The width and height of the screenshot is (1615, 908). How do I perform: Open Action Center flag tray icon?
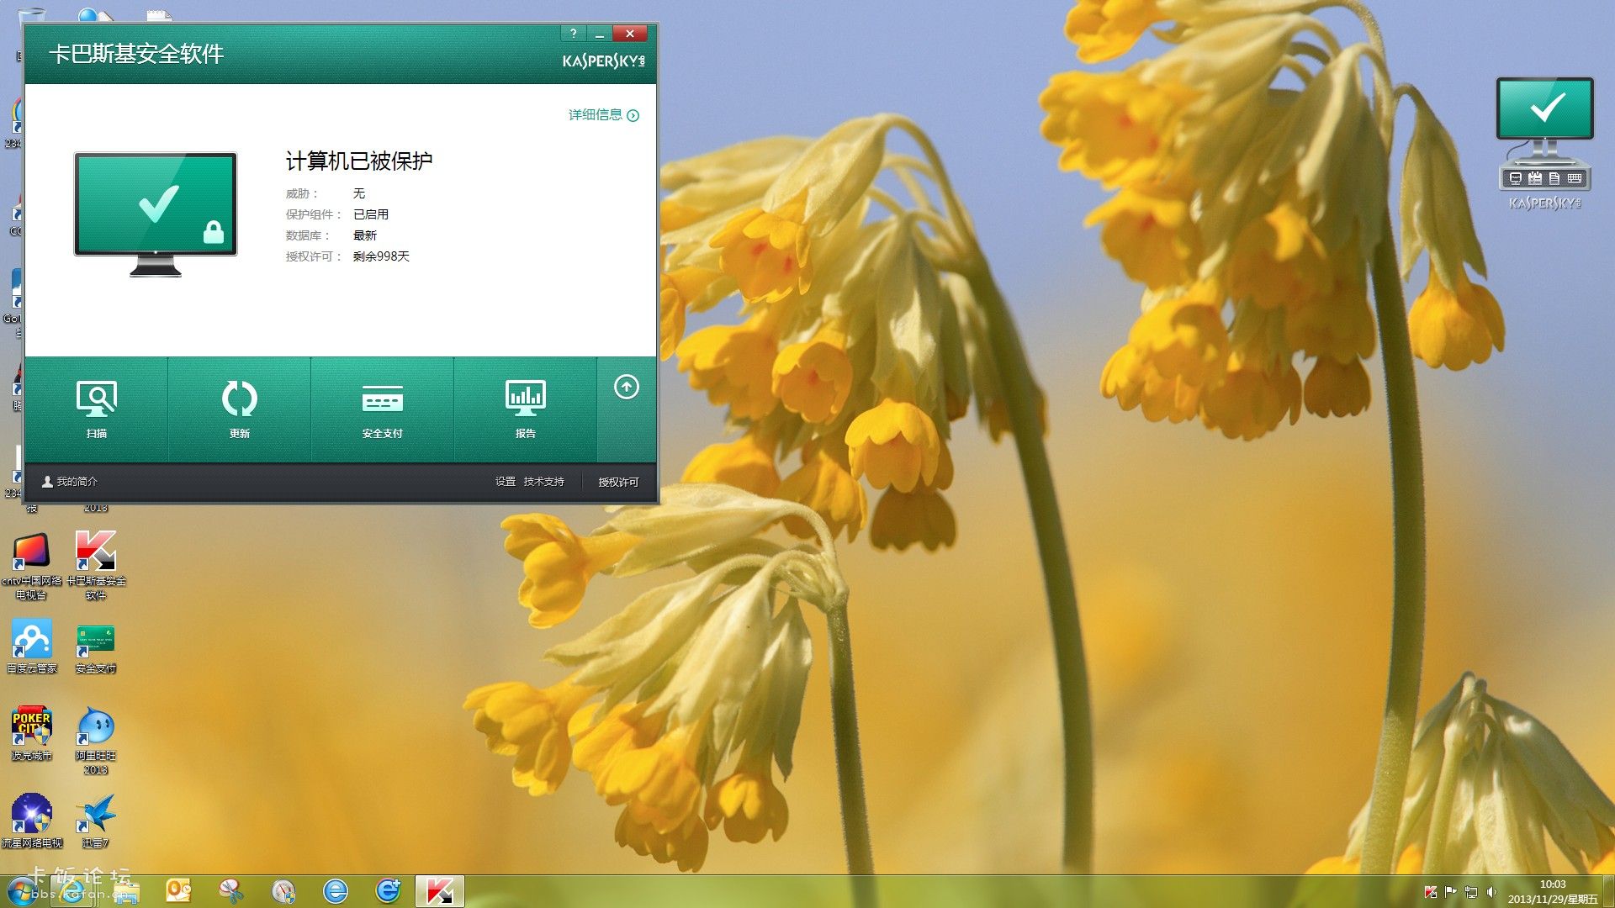click(1451, 892)
